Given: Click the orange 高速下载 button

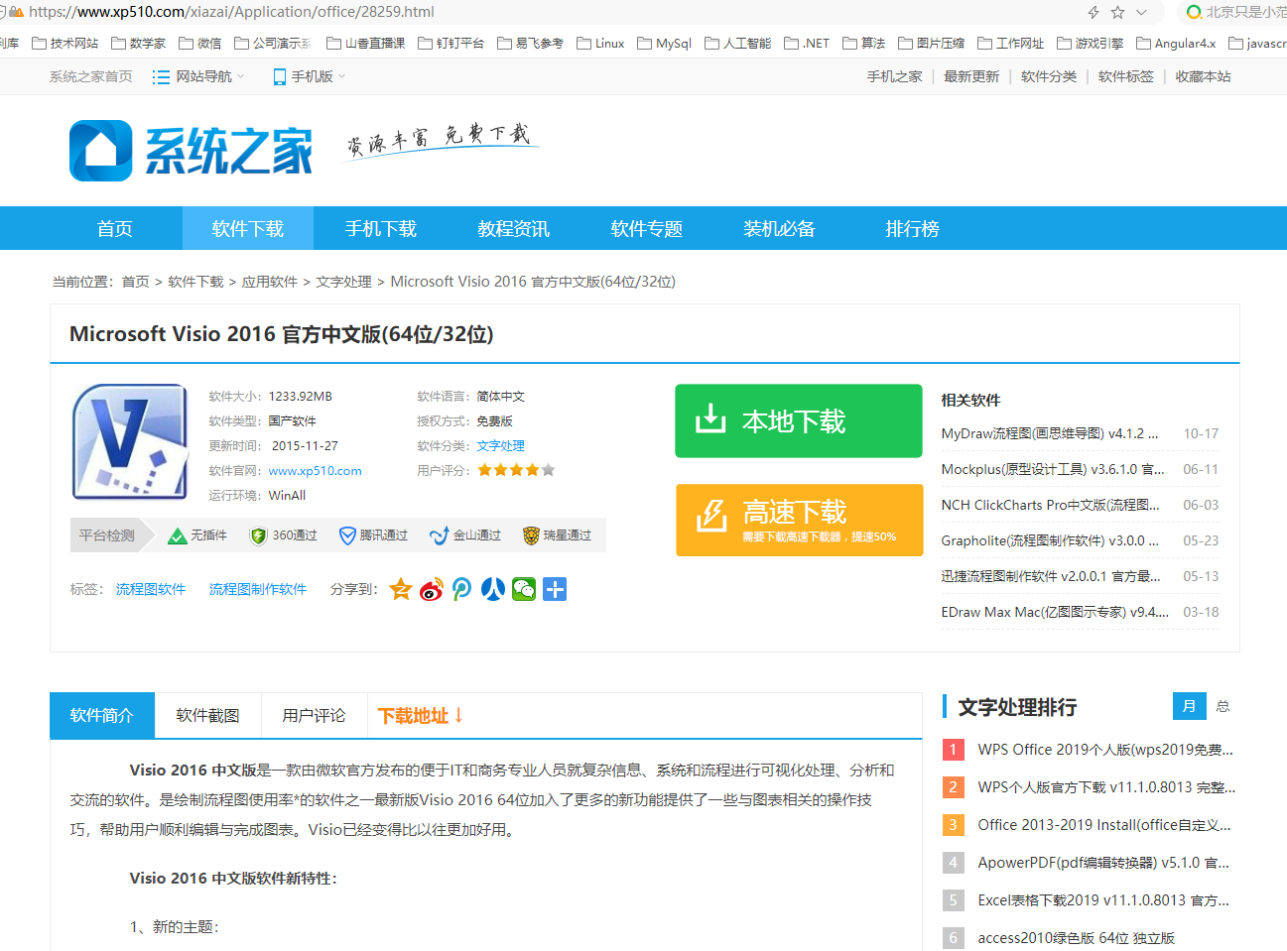Looking at the screenshot, I should [x=799, y=520].
